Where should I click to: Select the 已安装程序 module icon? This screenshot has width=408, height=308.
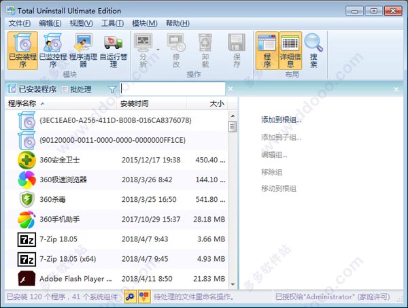point(22,51)
